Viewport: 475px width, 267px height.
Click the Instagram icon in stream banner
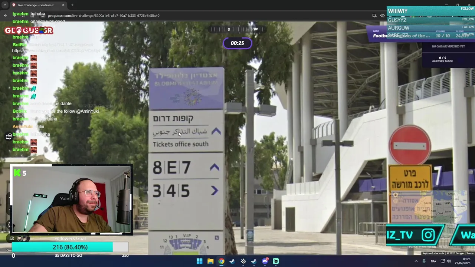pyautogui.click(x=428, y=235)
